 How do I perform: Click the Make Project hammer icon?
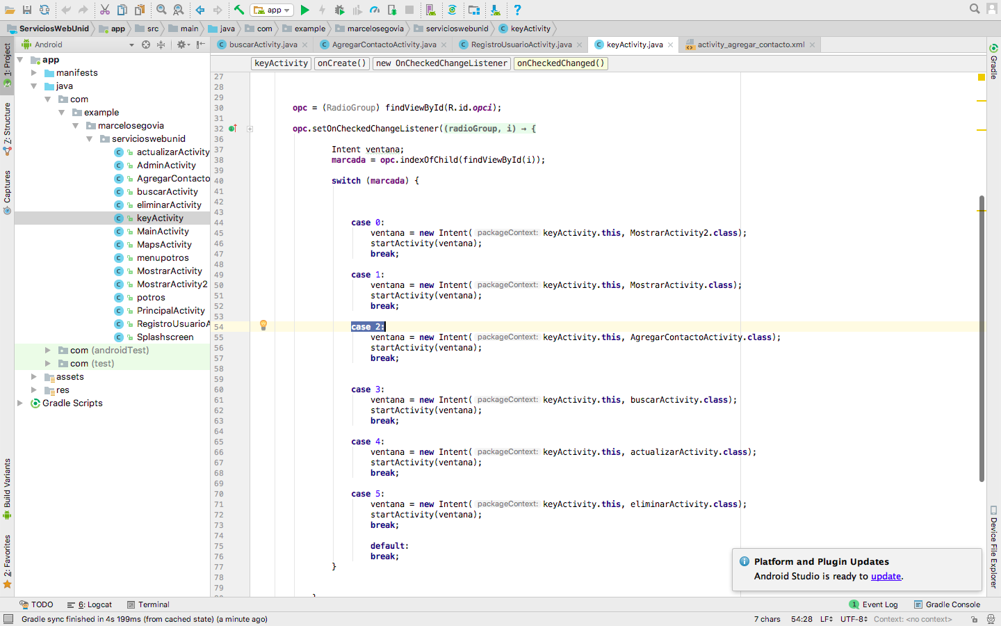[x=238, y=10]
